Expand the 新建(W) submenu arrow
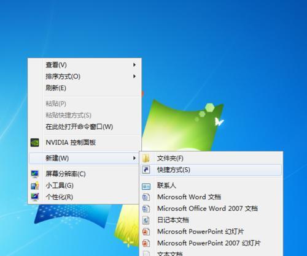This screenshot has height=256, width=307. pos(134,158)
